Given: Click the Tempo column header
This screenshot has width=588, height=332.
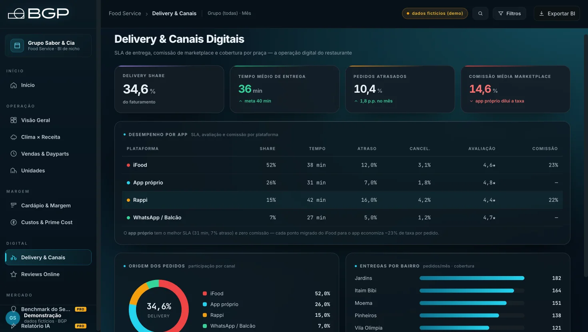Looking at the screenshot, I should click(317, 149).
